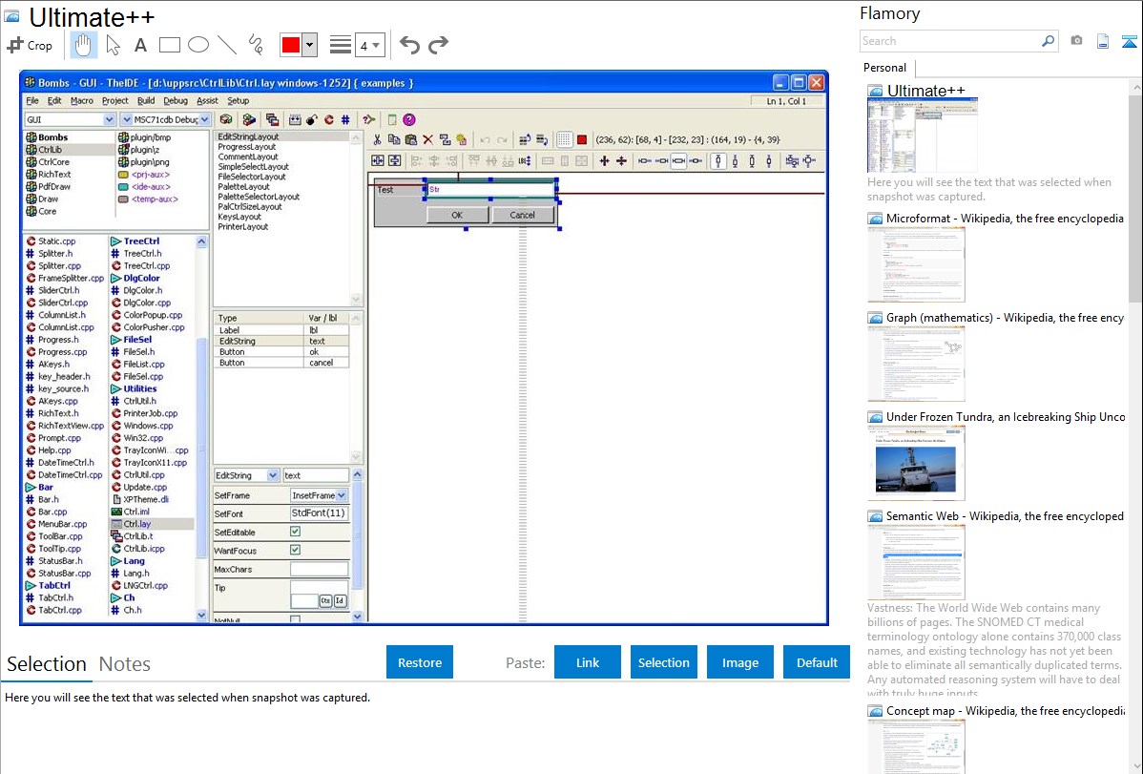
Task: Toggle the WantFocus checkbox
Action: click(x=295, y=551)
